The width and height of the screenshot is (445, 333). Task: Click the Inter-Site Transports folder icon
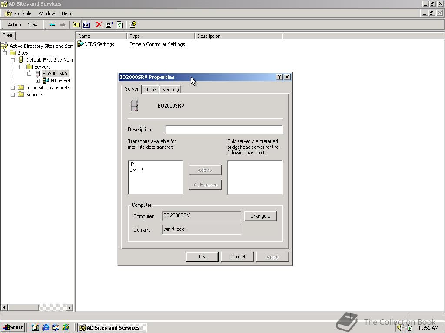[x=21, y=88]
